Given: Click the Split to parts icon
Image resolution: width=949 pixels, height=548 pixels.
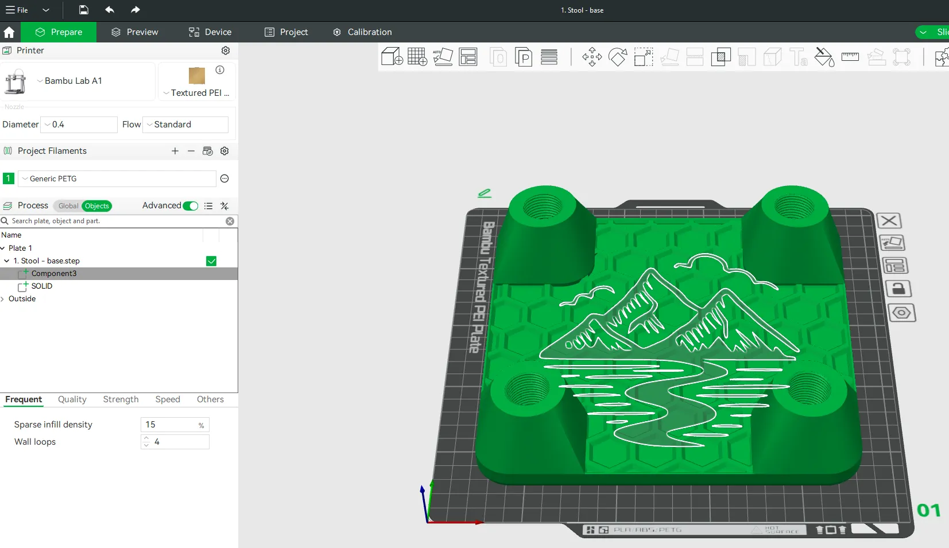Looking at the screenshot, I should pos(524,57).
